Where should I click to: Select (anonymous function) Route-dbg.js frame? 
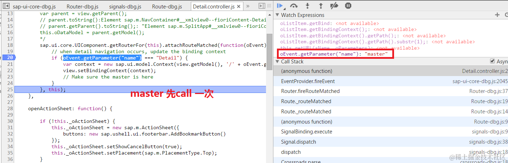[391, 122]
